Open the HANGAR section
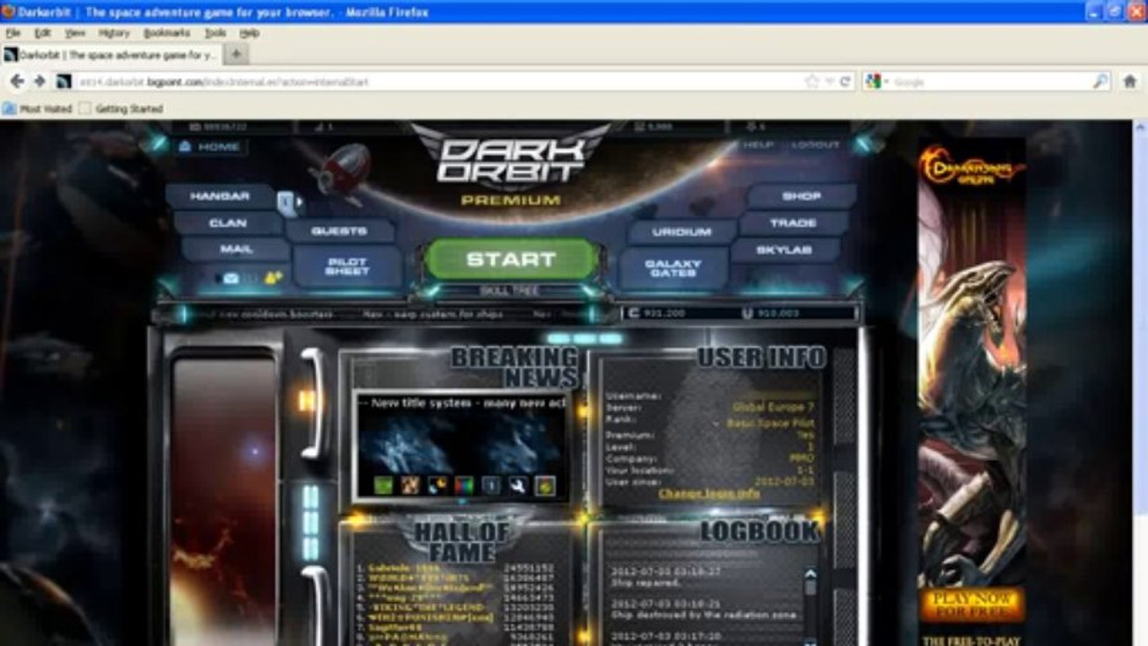The height and width of the screenshot is (646, 1148). (220, 196)
